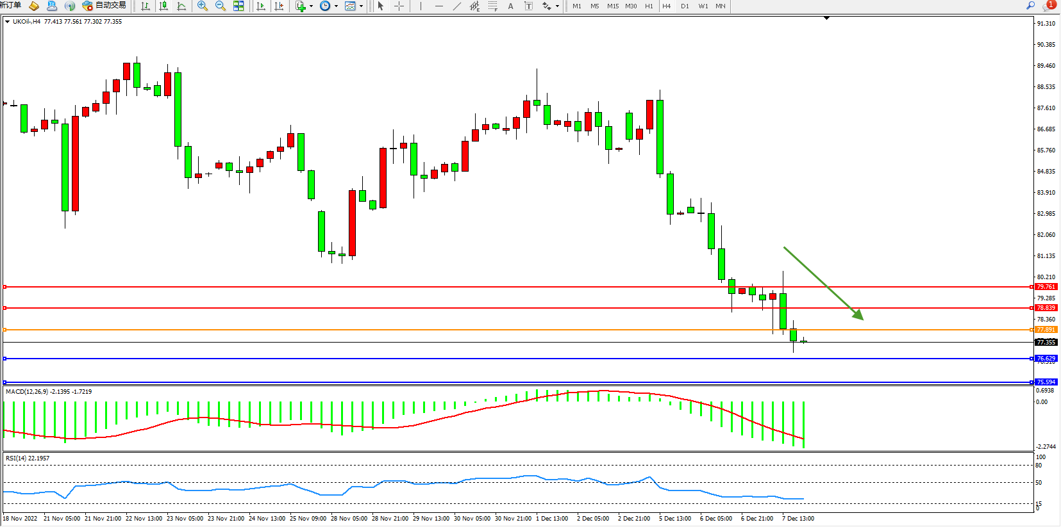The height and width of the screenshot is (527, 1061).
Task: Toggle the auto trading button
Action: point(104,6)
